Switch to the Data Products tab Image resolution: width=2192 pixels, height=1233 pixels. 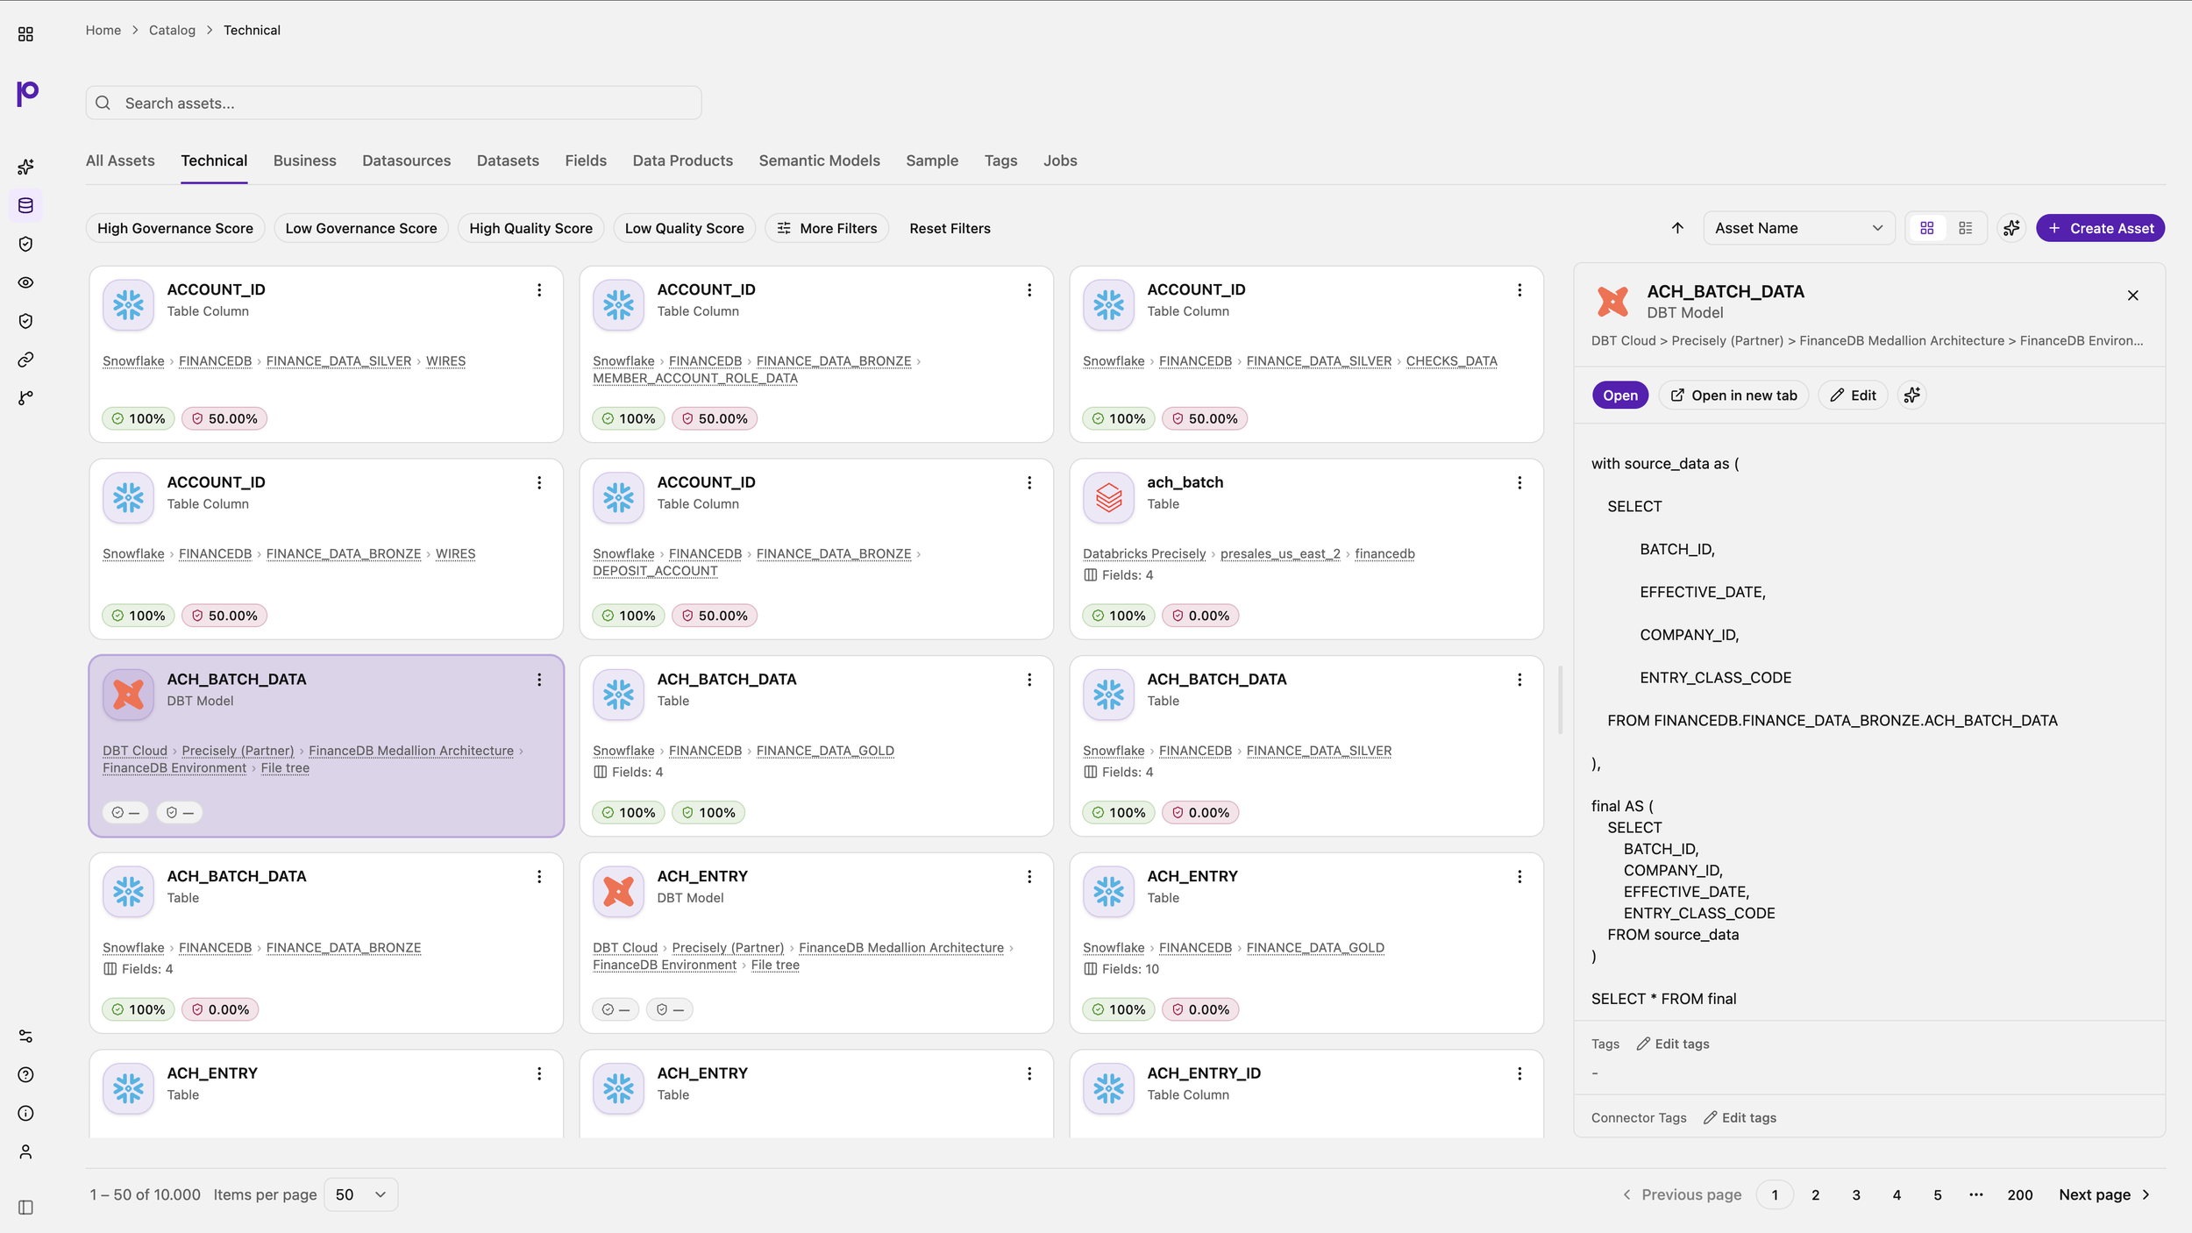(x=682, y=160)
